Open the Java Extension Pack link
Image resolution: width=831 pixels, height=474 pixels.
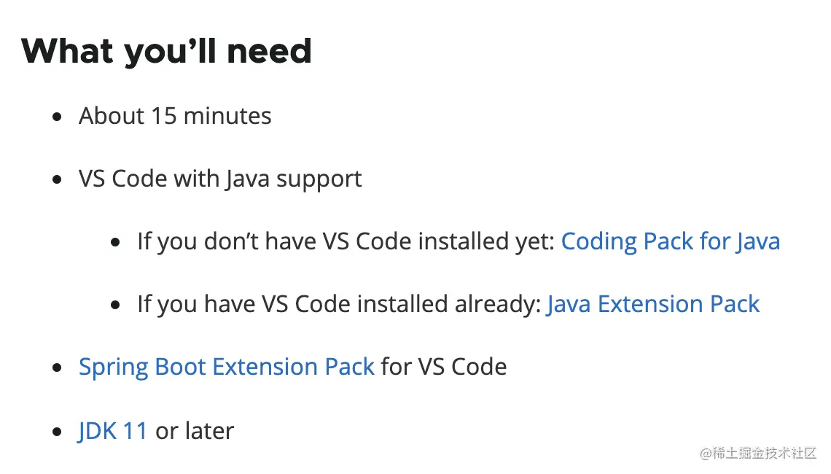pyautogui.click(x=653, y=304)
